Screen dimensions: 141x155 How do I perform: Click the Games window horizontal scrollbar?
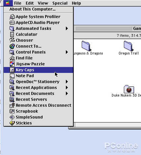(x=108, y=125)
